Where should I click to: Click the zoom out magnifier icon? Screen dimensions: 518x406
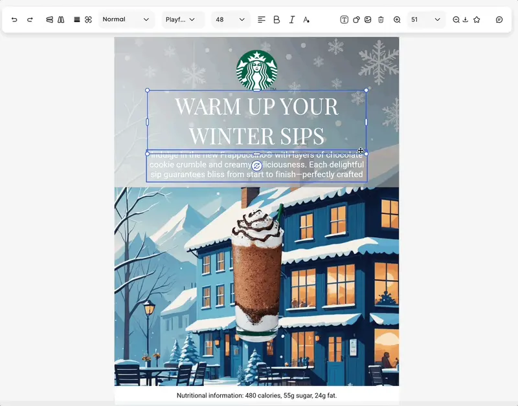click(456, 20)
